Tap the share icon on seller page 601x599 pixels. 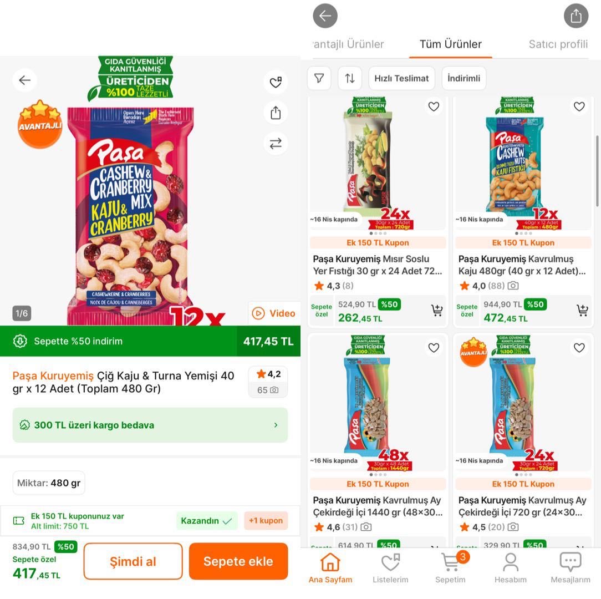(x=575, y=16)
